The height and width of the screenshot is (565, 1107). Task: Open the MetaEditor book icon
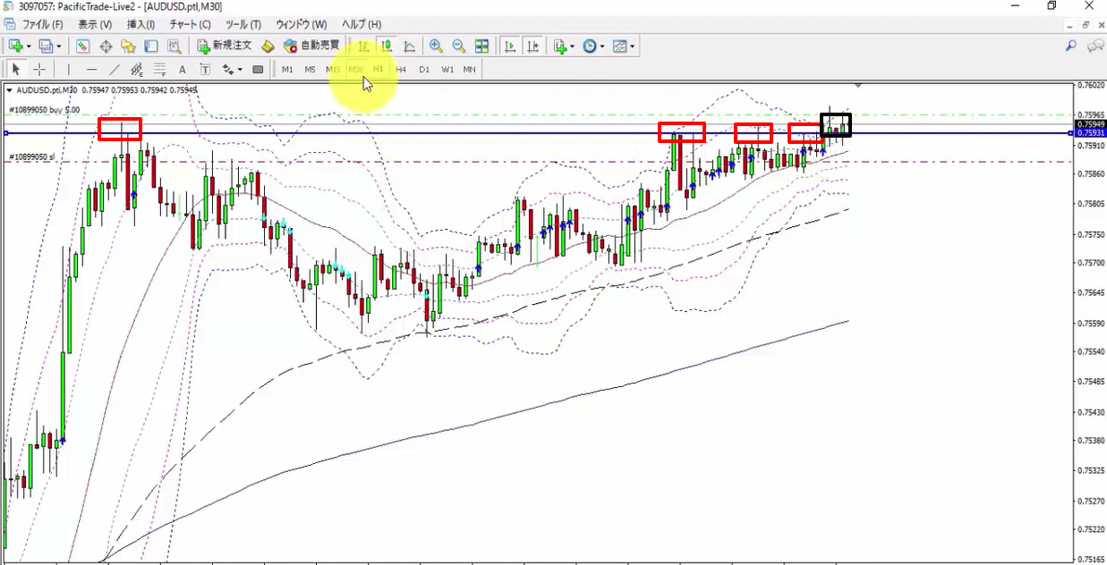[x=268, y=46]
